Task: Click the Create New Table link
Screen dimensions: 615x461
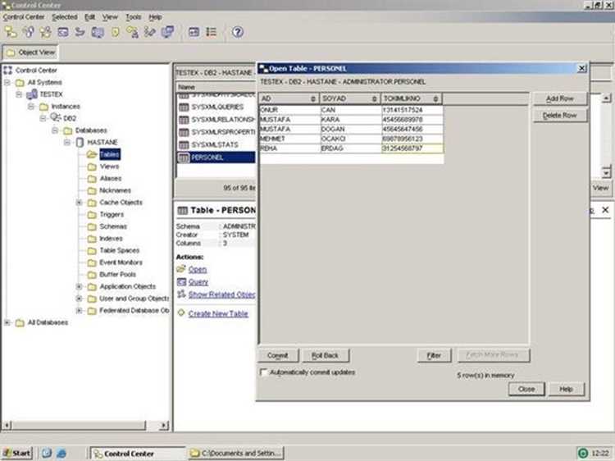Action: tap(218, 313)
